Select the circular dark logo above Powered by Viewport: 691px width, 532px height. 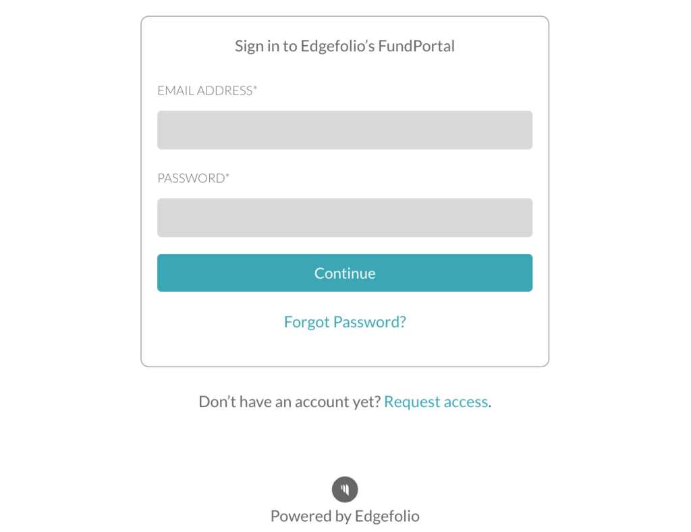[x=345, y=489]
